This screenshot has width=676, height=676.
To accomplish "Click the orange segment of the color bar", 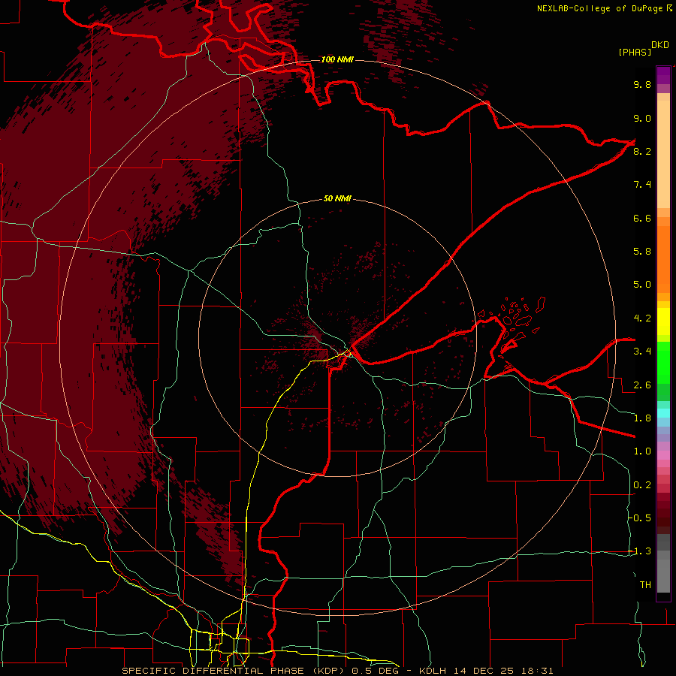I will [663, 258].
